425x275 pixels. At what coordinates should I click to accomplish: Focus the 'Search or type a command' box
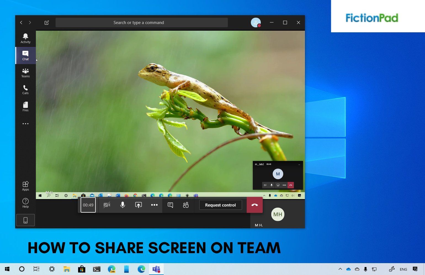[142, 23]
